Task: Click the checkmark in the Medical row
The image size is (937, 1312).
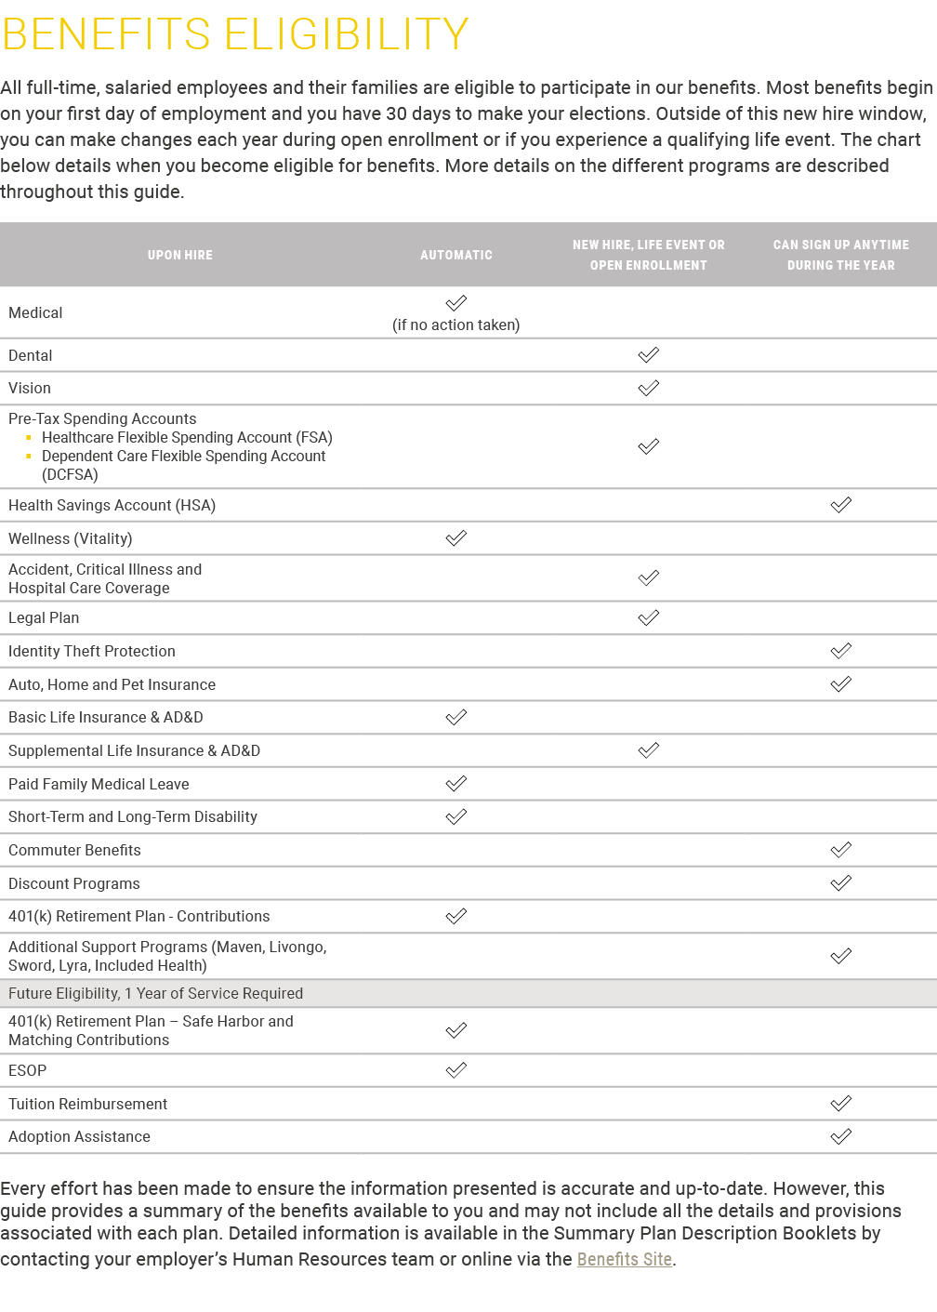Action: (x=455, y=303)
